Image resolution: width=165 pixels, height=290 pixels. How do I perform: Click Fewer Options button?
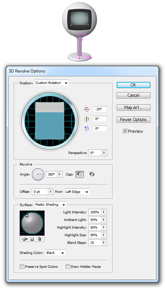click(x=133, y=120)
